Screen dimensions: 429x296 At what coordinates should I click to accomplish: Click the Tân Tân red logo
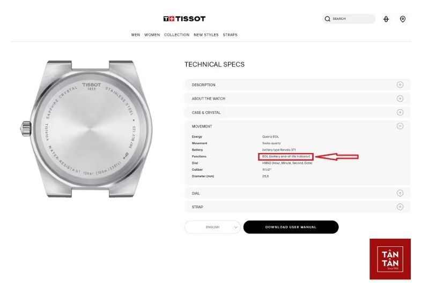click(390, 259)
